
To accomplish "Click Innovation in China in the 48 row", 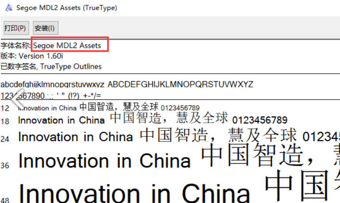I will 134,193.
